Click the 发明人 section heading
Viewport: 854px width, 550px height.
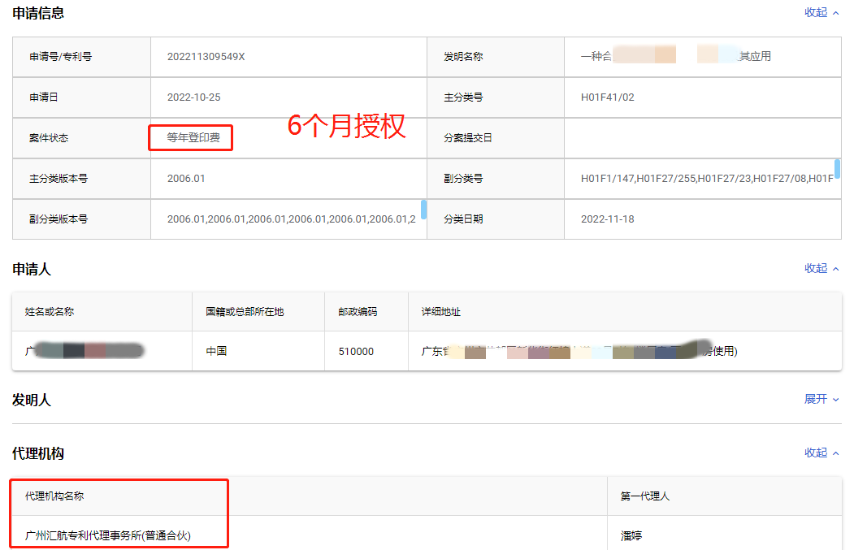[x=32, y=401]
